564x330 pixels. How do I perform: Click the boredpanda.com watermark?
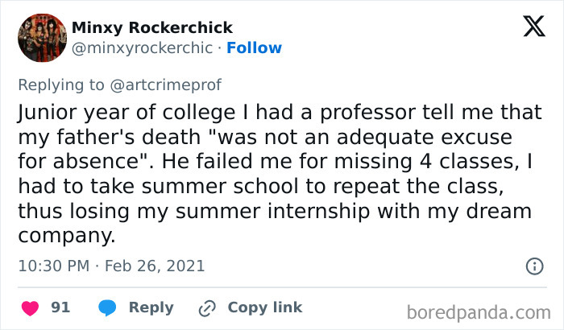(479, 311)
